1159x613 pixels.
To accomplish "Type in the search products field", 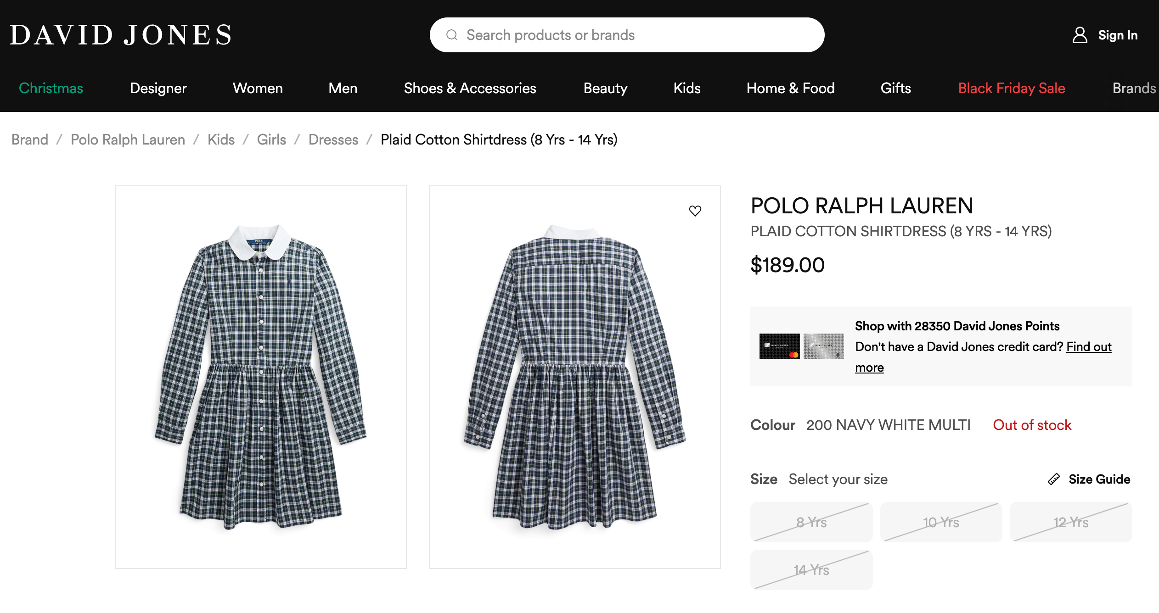I will (x=634, y=35).
